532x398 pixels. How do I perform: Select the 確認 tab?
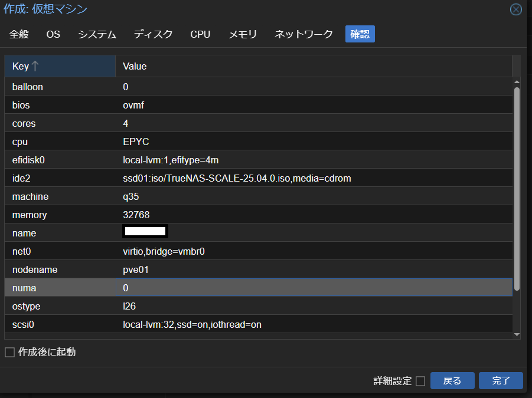360,34
